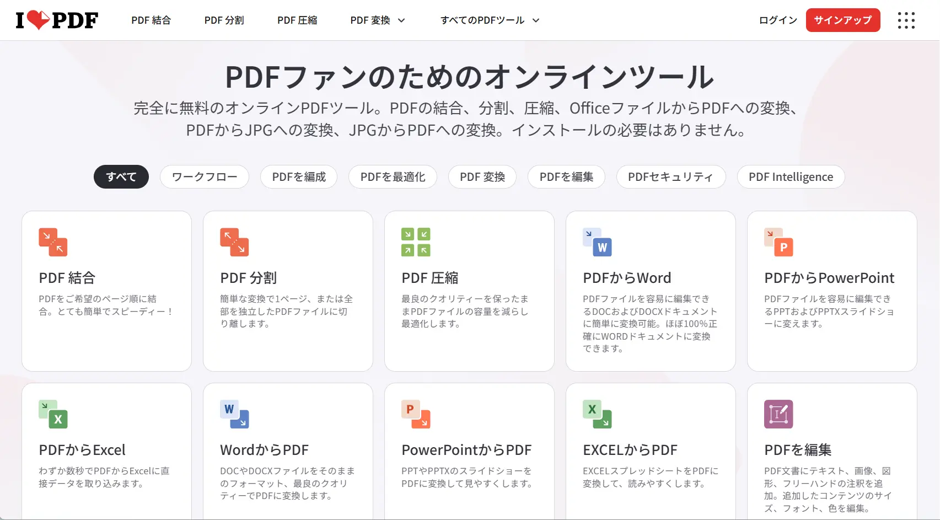Click the PDFからPowerPoint icon
Viewport: 940px width, 520px height.
(x=778, y=242)
